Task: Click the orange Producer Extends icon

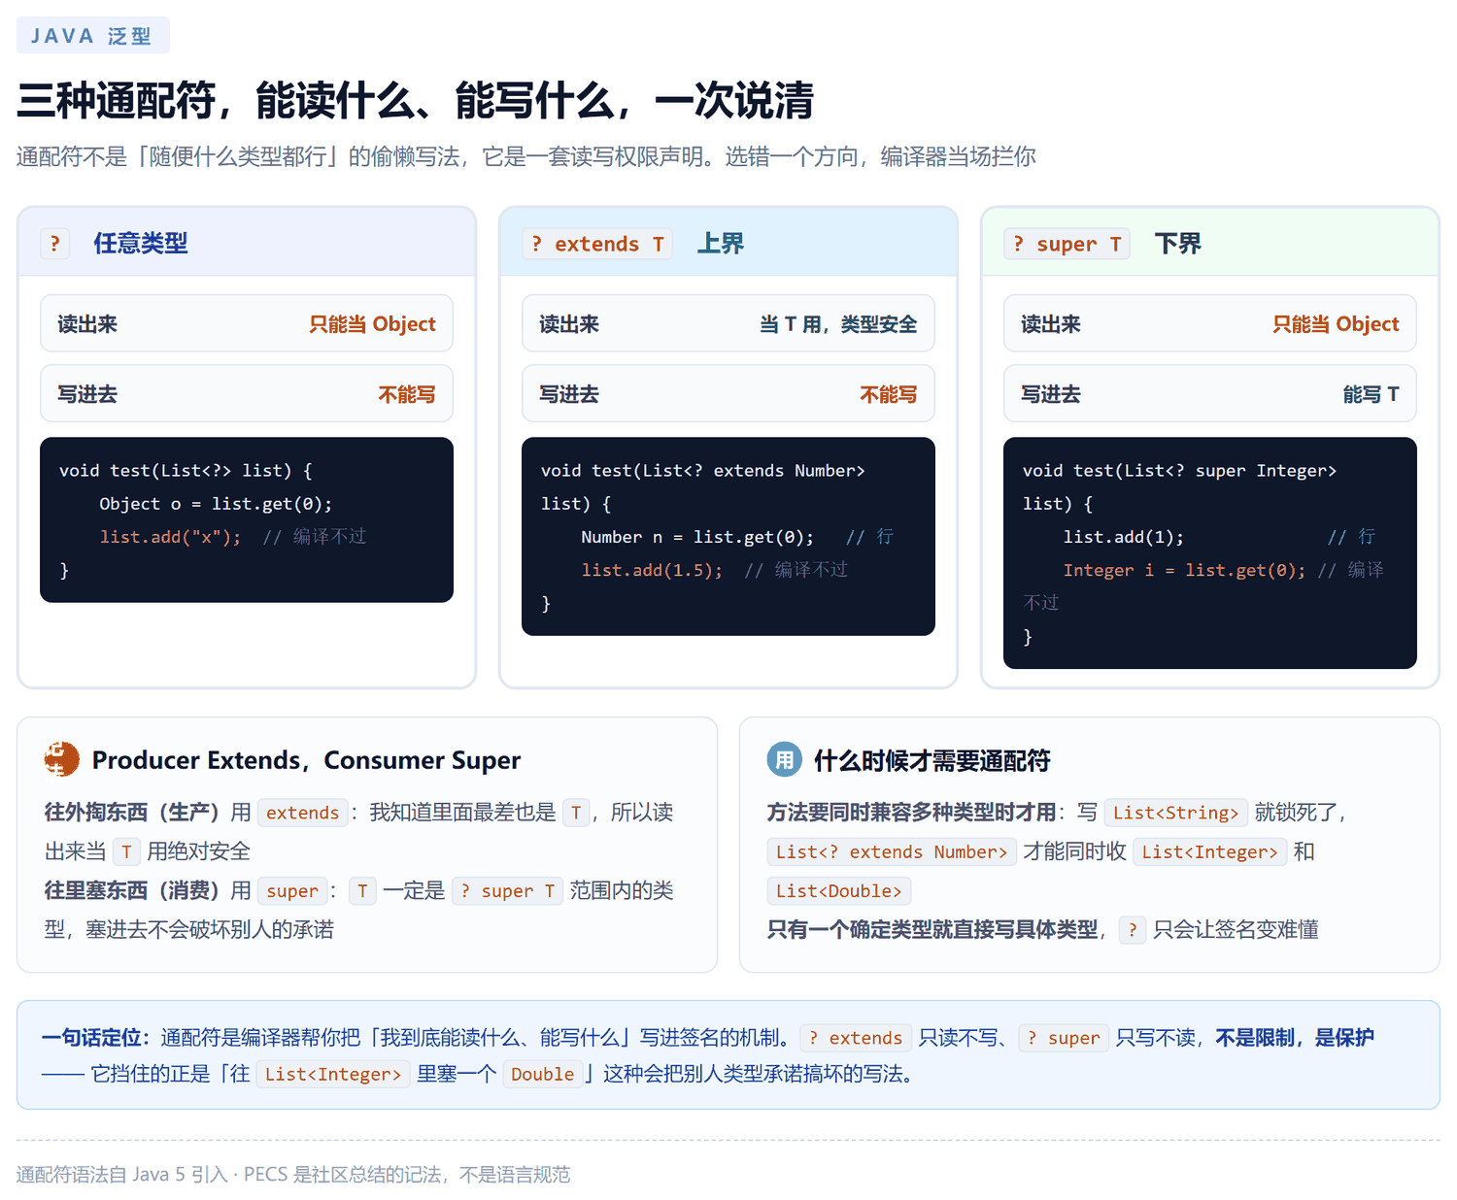Action: [62, 759]
